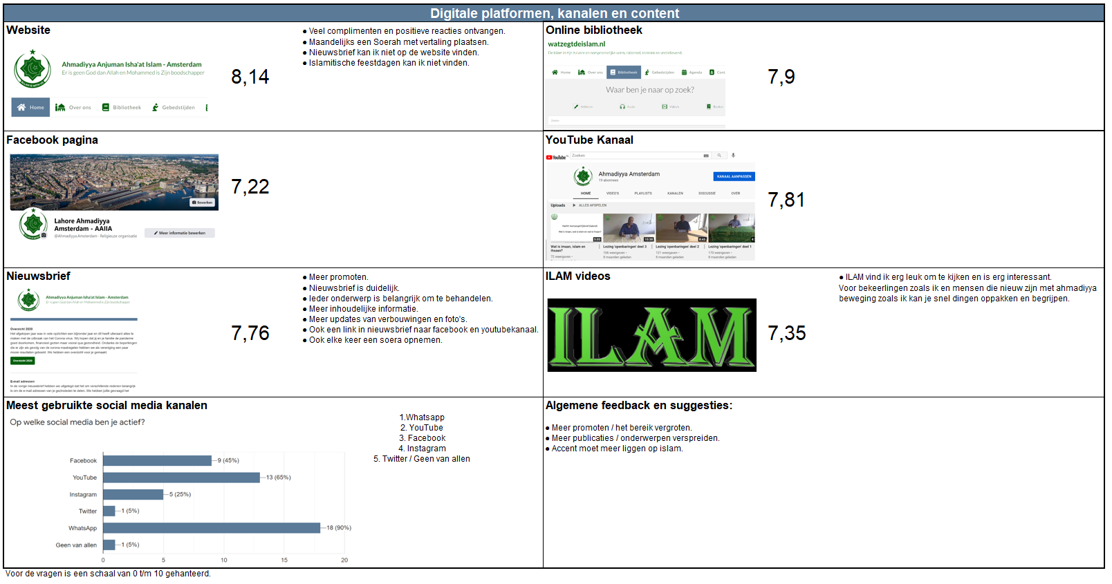The width and height of the screenshot is (1112, 584).
Task: Open the Over ons tab in Online bibliotheek
Action: tap(591, 73)
